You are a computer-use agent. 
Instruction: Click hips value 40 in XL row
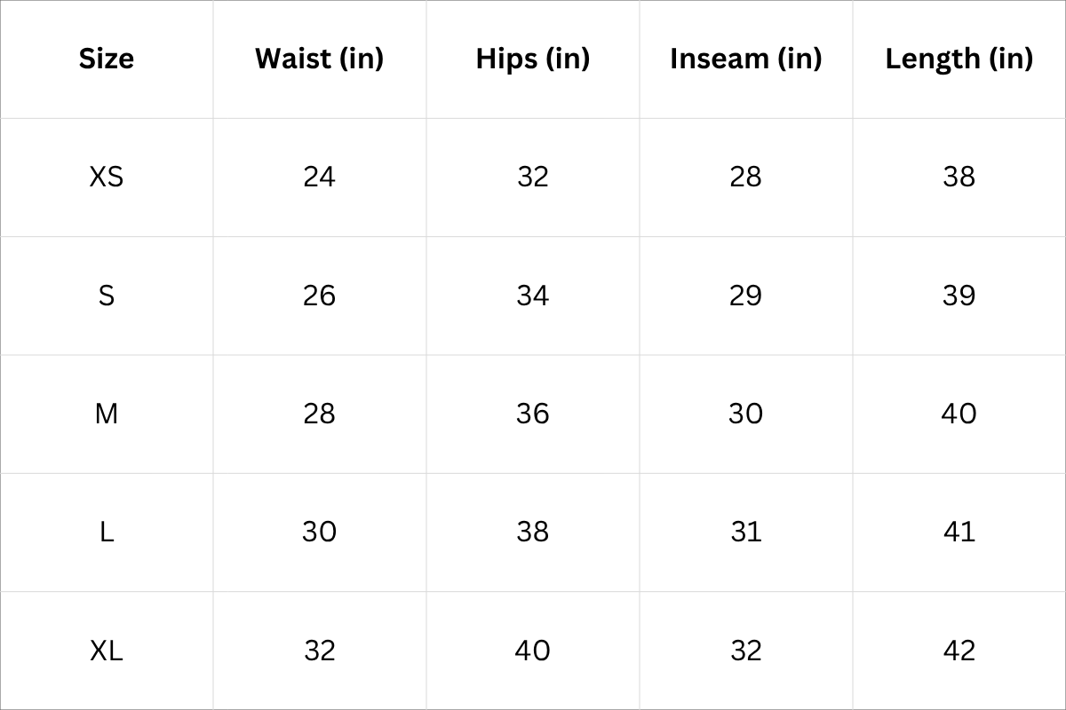click(x=533, y=651)
